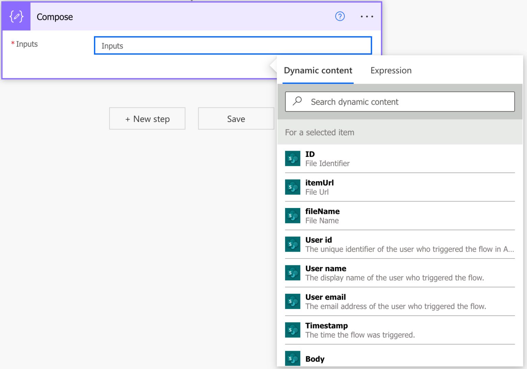Image resolution: width=527 pixels, height=369 pixels.
Task: Click the Compose action's curly-braces icon
Action: pyautogui.click(x=16, y=16)
